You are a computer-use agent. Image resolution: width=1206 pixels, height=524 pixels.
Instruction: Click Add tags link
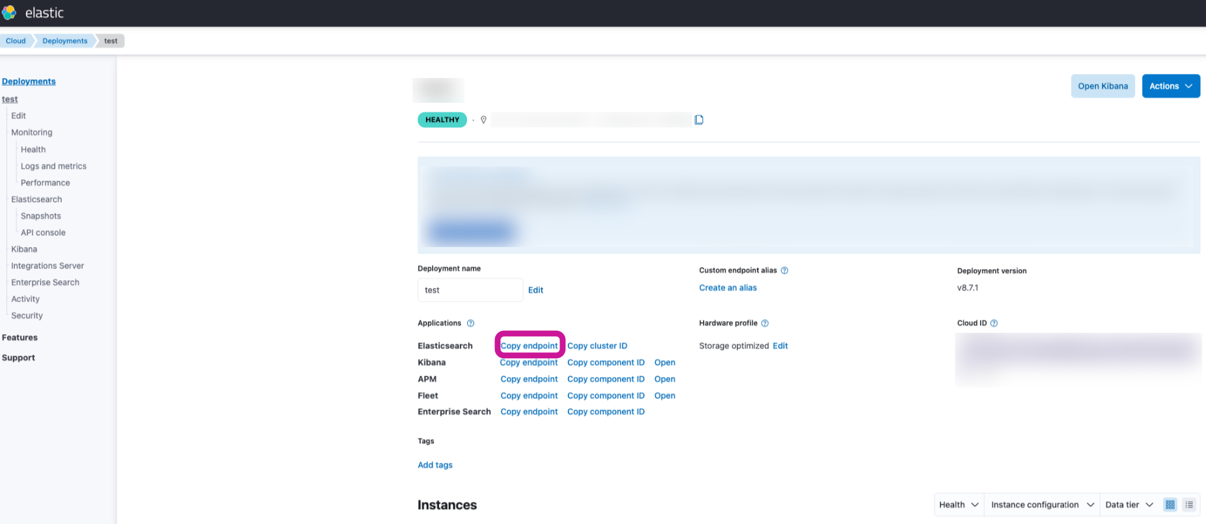click(x=435, y=465)
